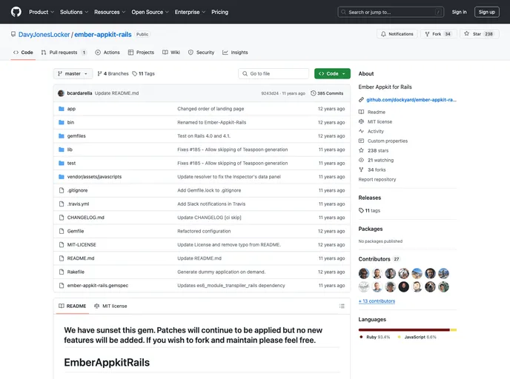Click the bcardarella author avatar
This screenshot has width=510, height=379.
coord(61,93)
